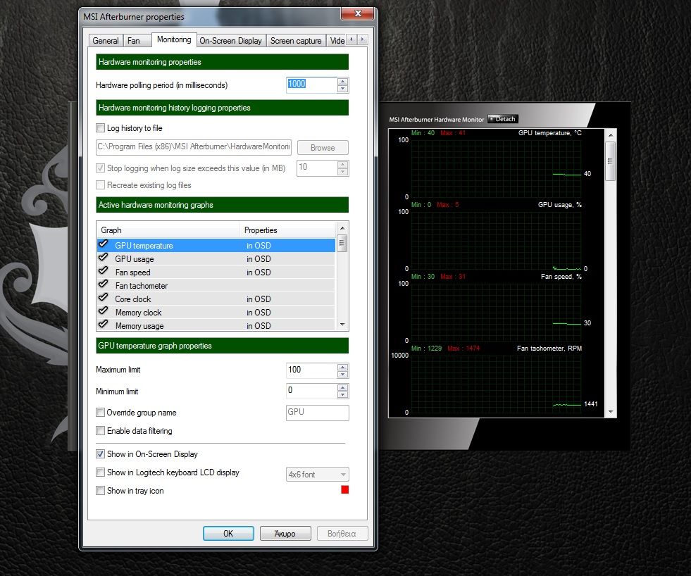Enable Log history to file checkbox
The image size is (691, 576).
[x=100, y=128]
